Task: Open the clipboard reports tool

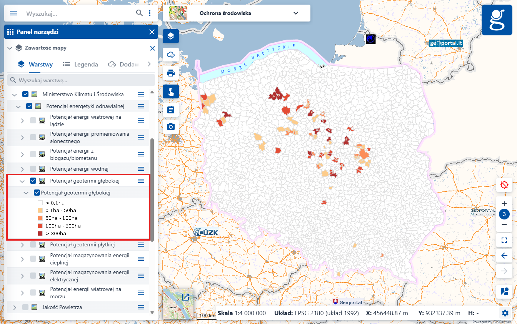Action: [x=170, y=109]
